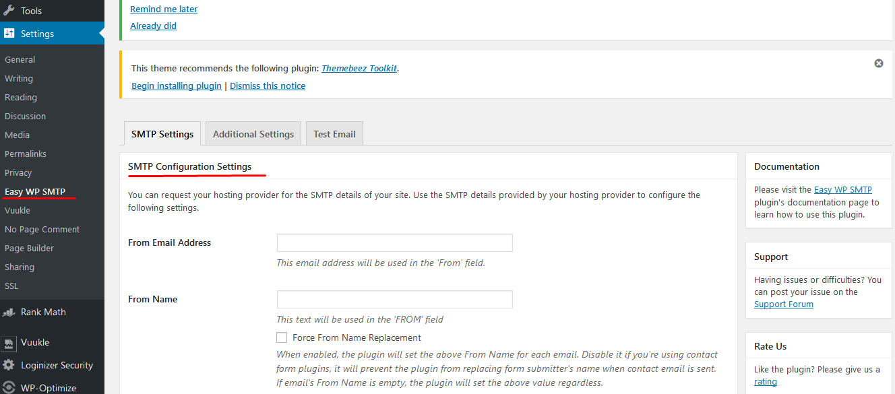Click the Rank Math chart icon

[x=9, y=312]
